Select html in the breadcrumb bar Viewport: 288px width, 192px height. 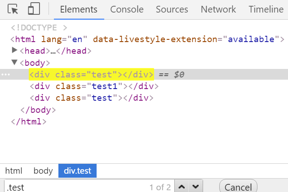tap(14, 171)
